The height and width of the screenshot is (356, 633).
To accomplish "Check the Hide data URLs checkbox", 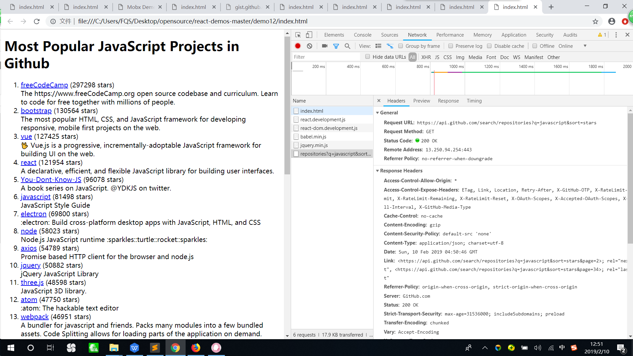I will (368, 57).
